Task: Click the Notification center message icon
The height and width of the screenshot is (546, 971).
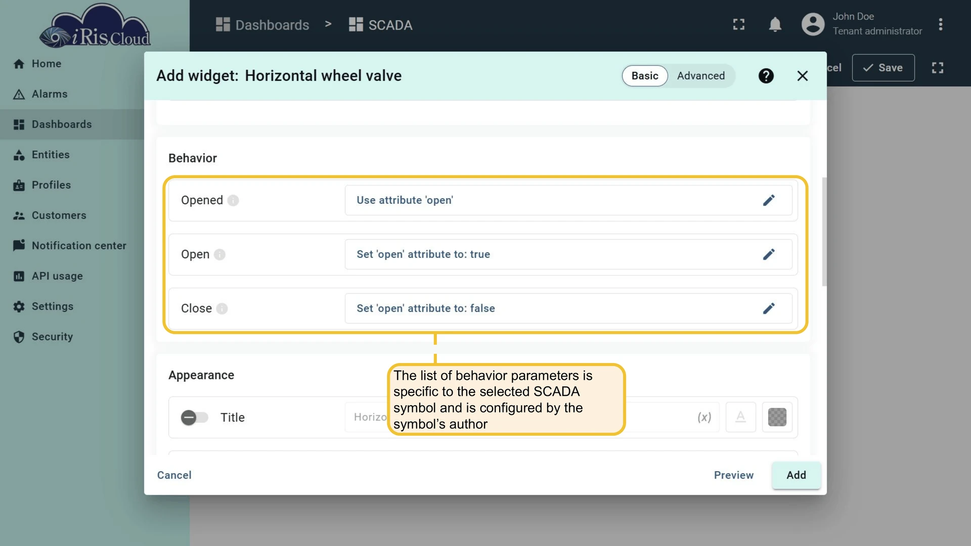Action: click(x=19, y=246)
